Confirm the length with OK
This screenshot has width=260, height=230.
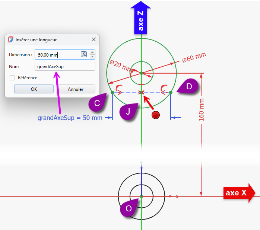point(34,89)
